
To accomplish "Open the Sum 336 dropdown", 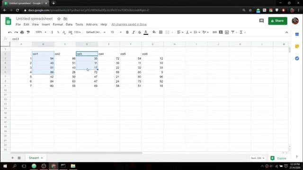I will [x=258, y=158].
